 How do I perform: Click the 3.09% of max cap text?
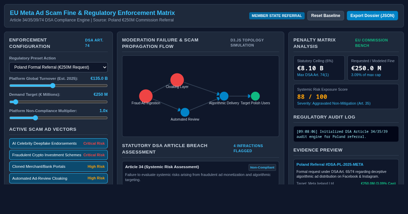click(366, 75)
